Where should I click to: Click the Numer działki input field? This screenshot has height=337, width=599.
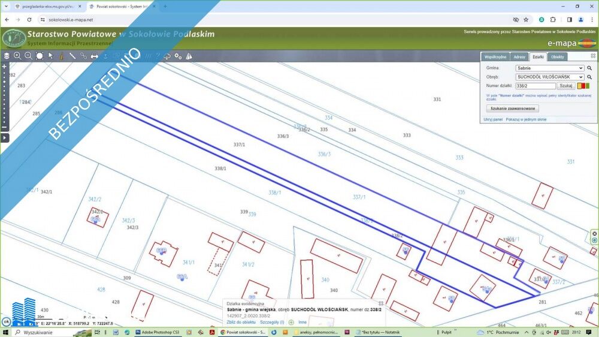[535, 86]
